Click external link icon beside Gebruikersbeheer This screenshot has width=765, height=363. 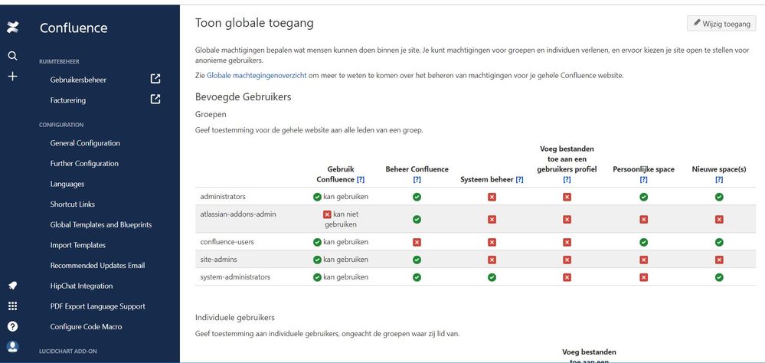[155, 79]
